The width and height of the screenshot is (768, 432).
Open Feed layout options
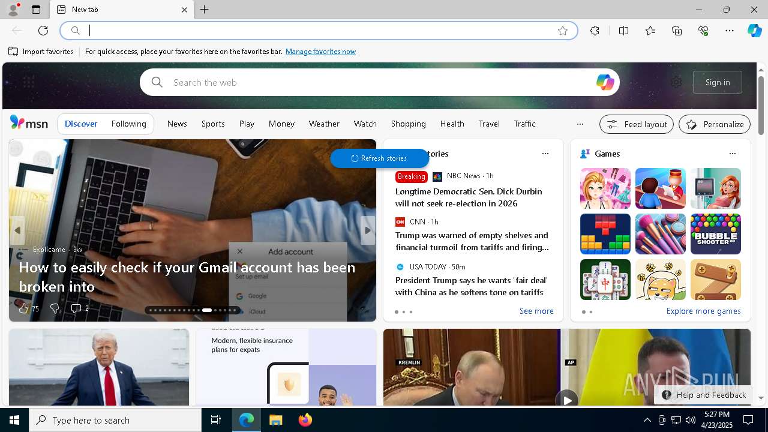(637, 124)
